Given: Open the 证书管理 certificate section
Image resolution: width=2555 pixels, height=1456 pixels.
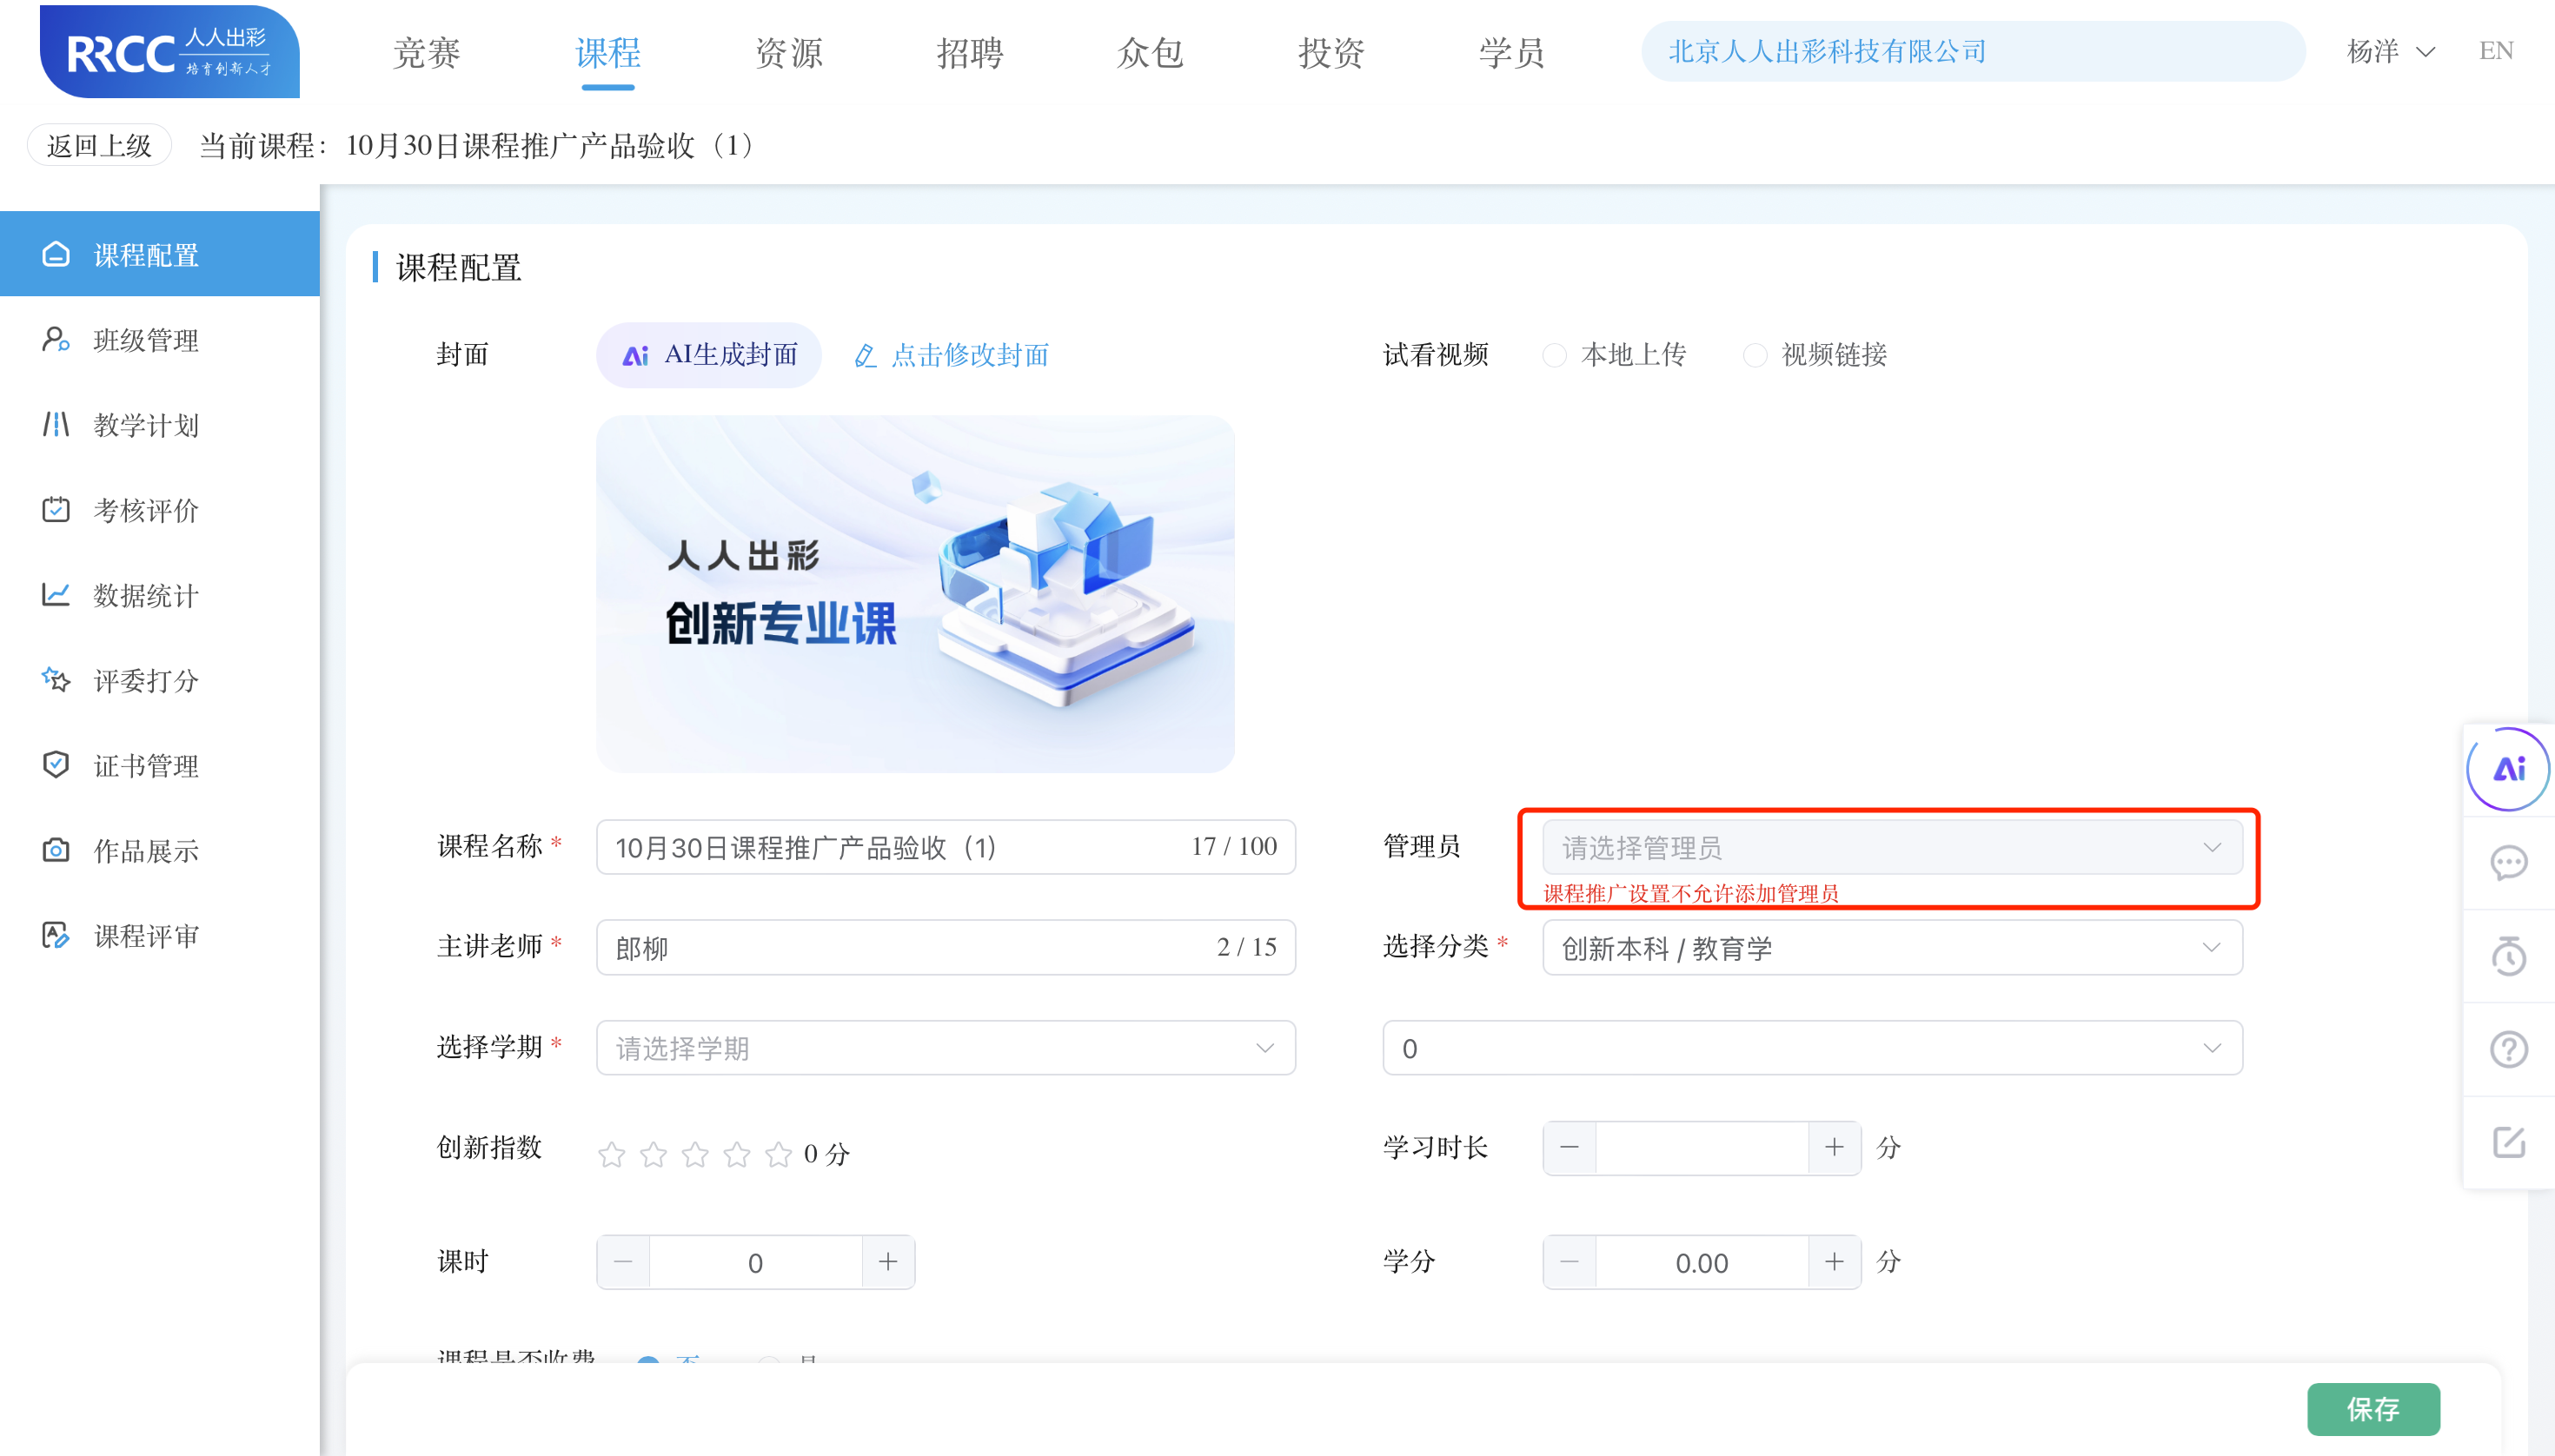Looking at the screenshot, I should pos(144,765).
